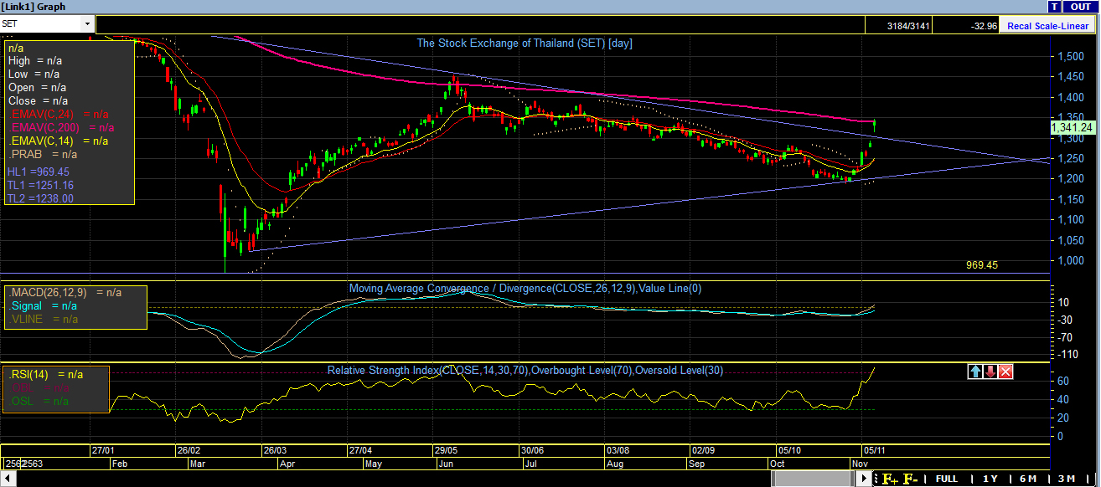The image size is (1101, 487).
Task: Move RSI panel down with red arrow
Action: coord(990,372)
